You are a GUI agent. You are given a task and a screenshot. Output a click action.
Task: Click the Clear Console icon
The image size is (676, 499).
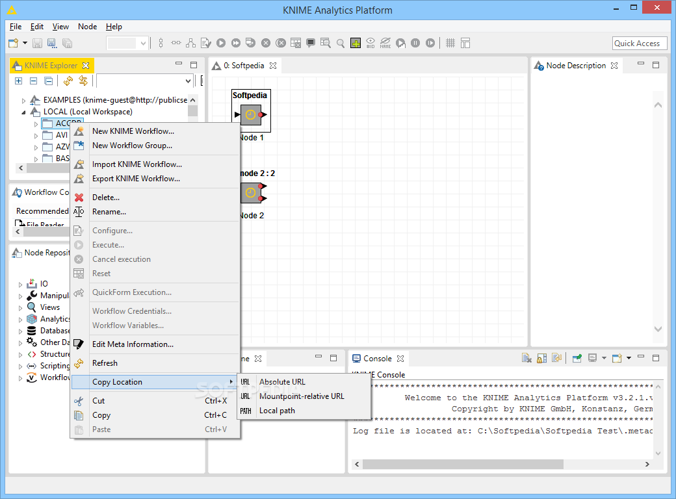[x=526, y=358]
